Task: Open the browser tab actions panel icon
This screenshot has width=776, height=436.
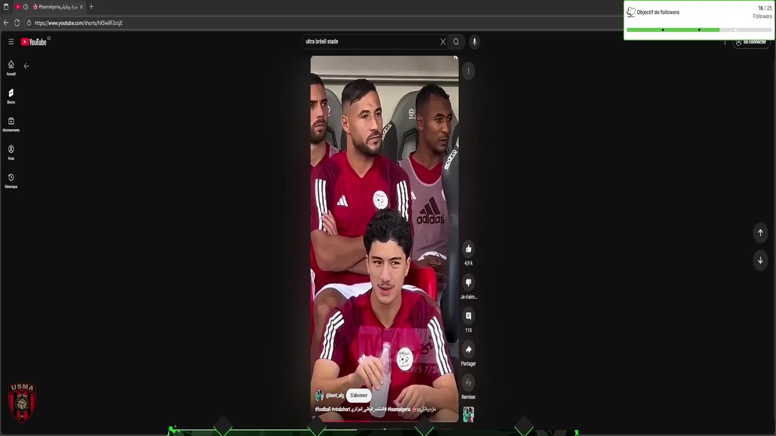Action: coord(6,7)
